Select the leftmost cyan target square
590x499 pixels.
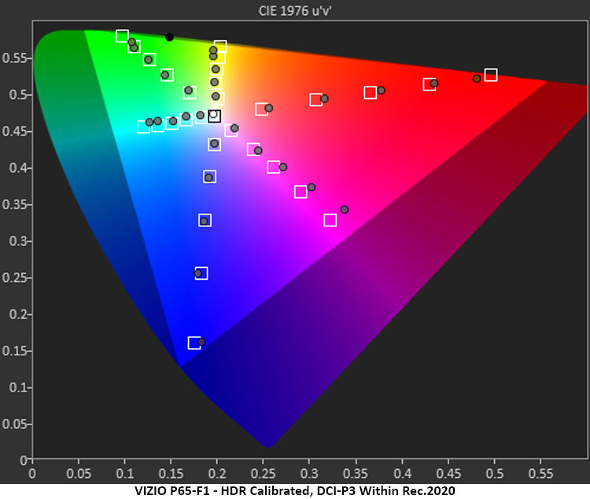[x=143, y=127]
